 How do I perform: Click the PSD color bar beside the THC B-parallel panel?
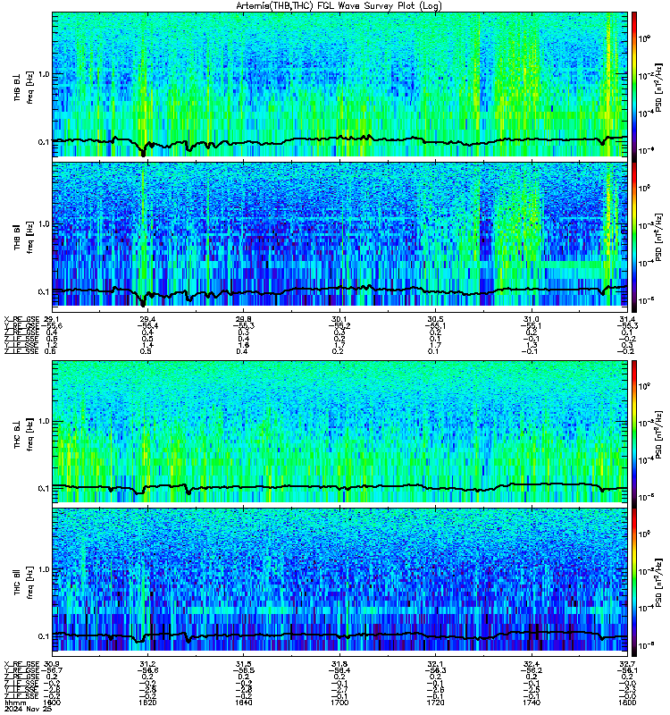[634, 583]
